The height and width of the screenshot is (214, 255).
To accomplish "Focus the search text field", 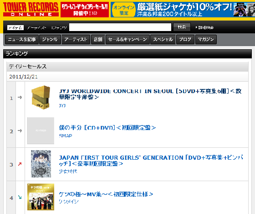I will point(120,27).
